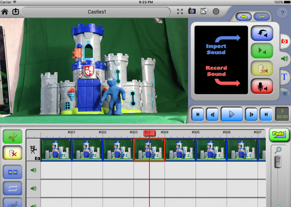
Task: Click the green Fade button
Action: pos(279,135)
